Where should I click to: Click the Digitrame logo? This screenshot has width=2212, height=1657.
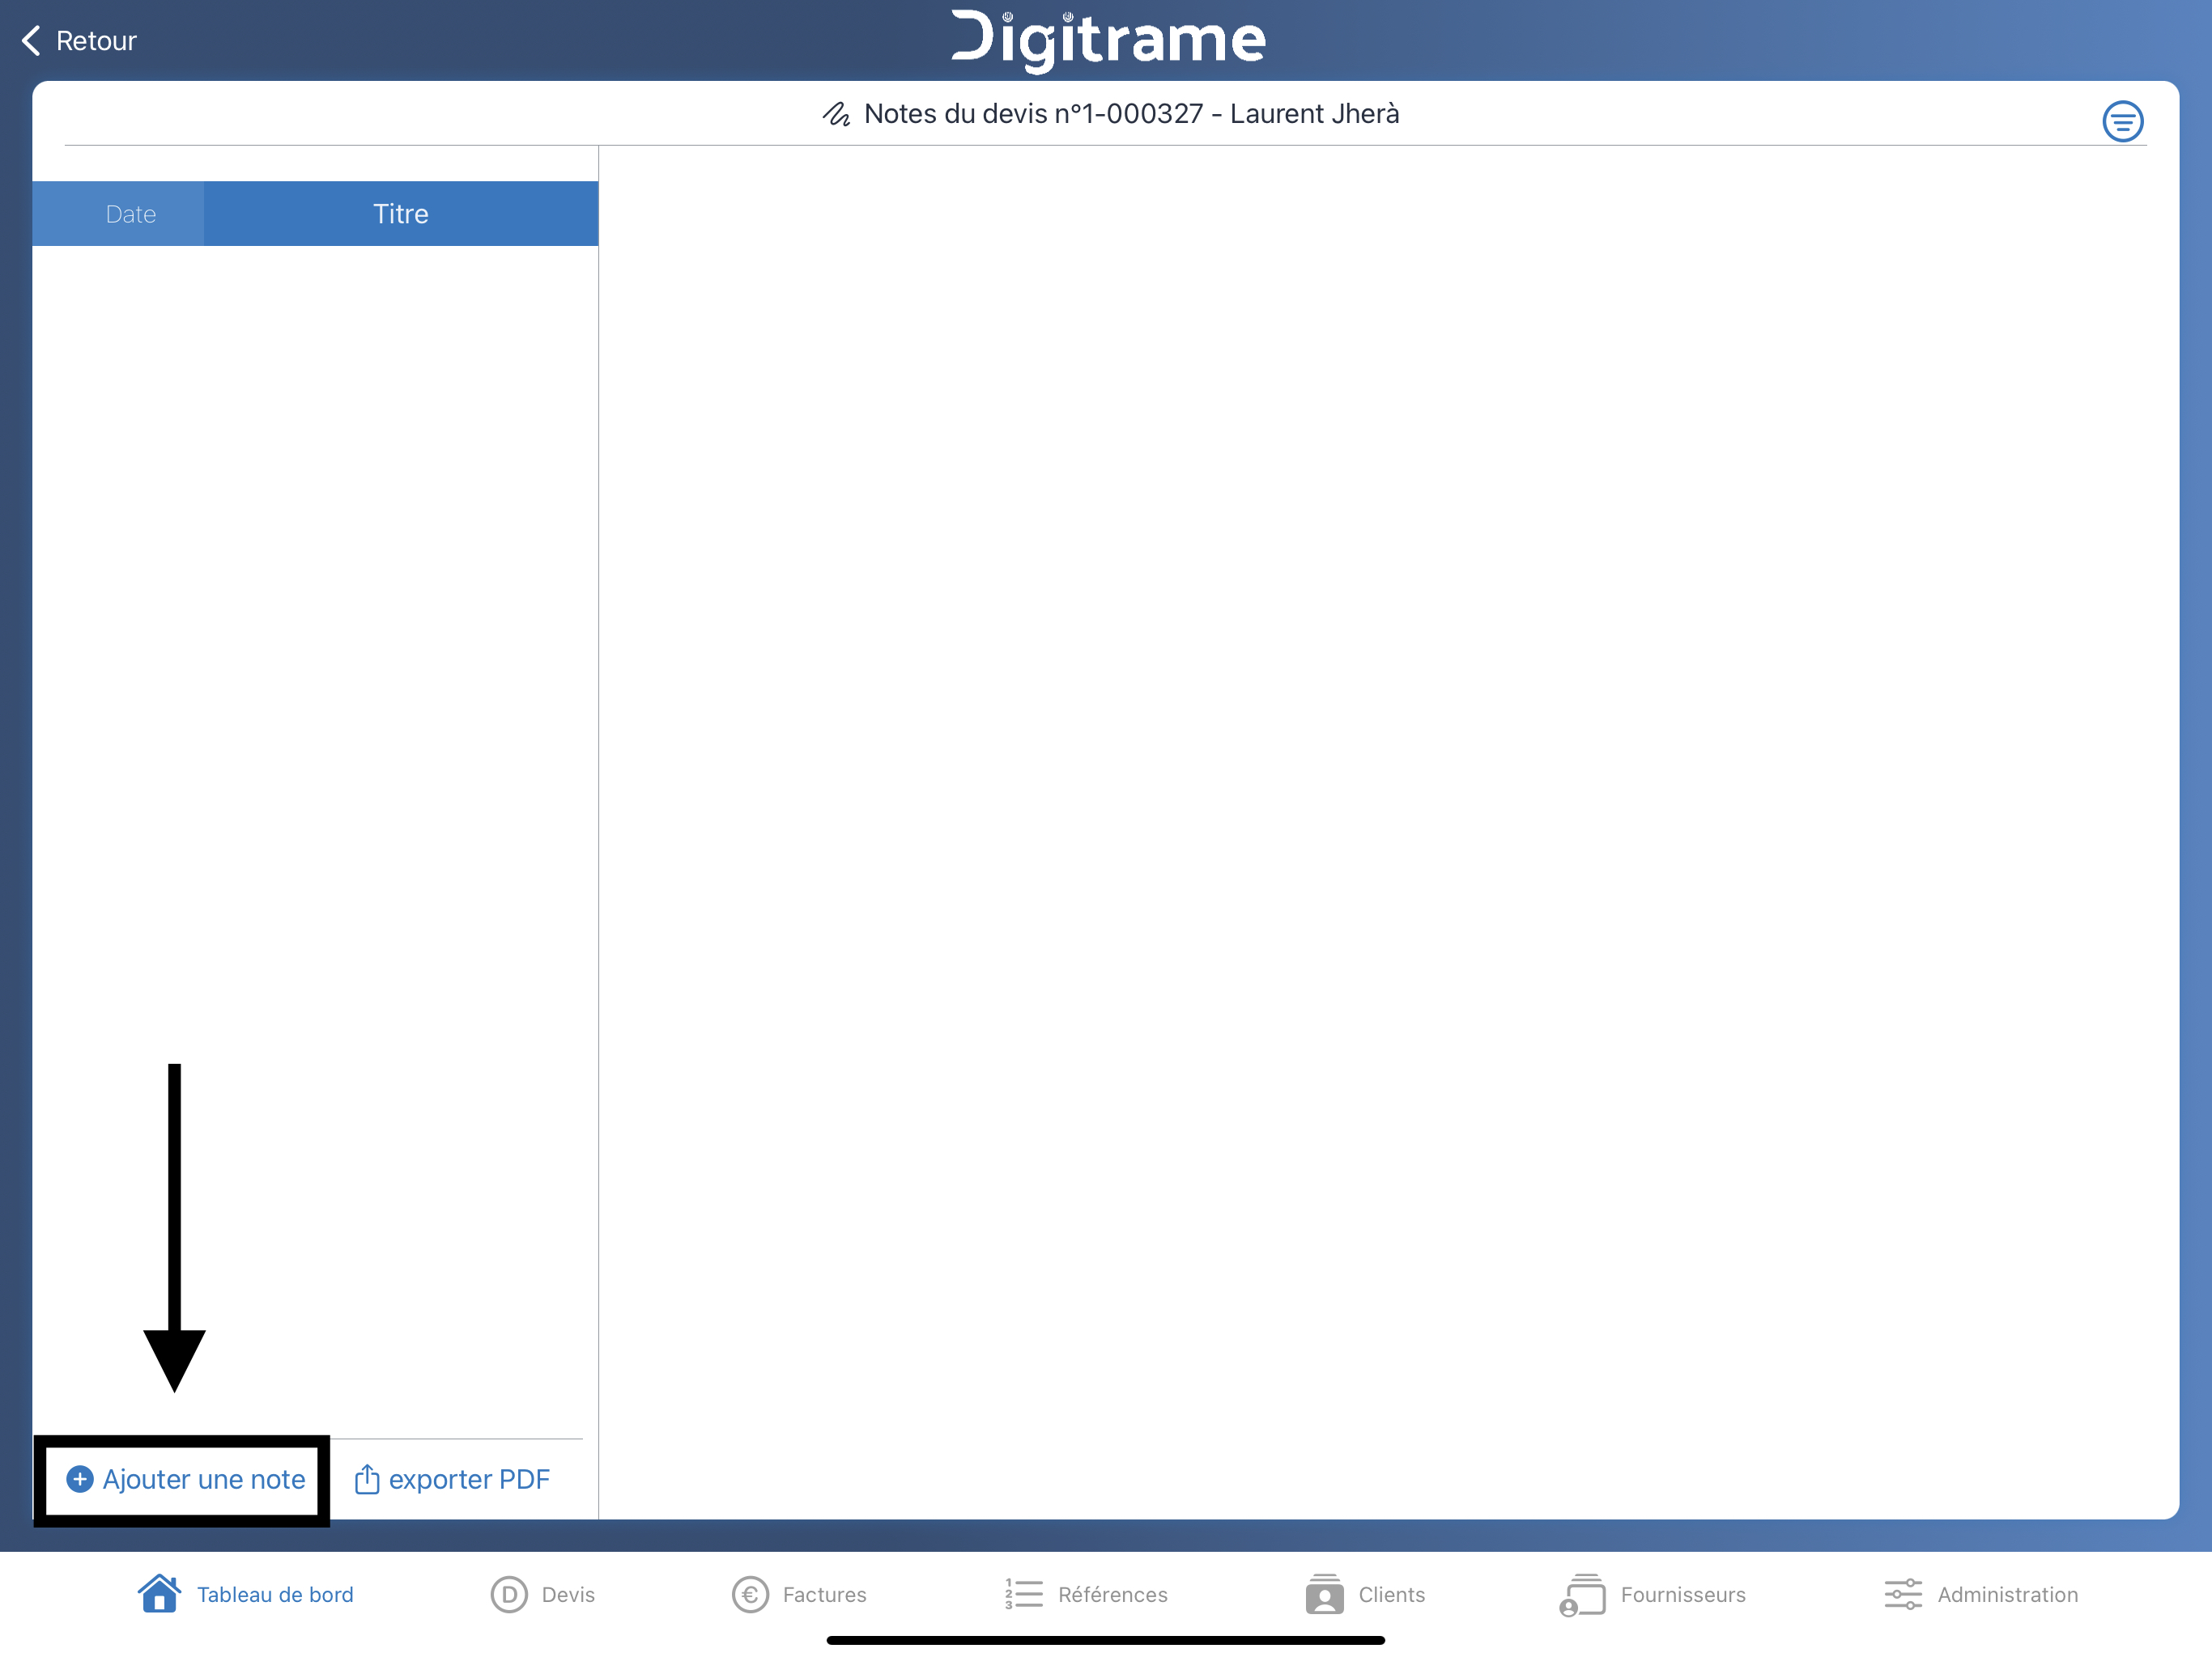pos(1108,40)
